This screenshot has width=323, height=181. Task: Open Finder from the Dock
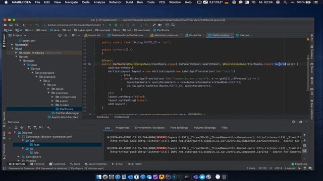point(99,176)
